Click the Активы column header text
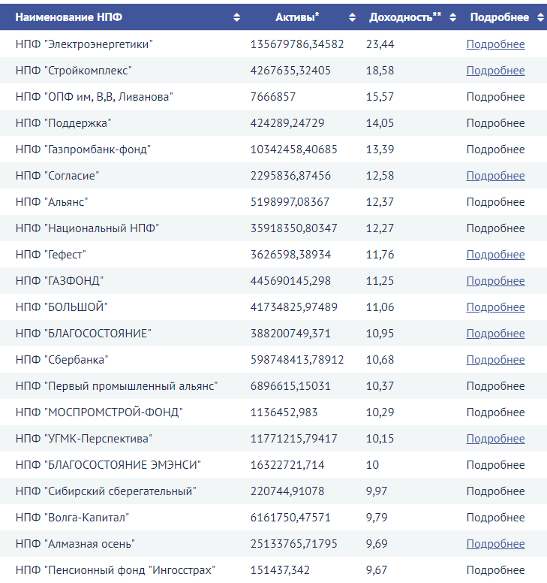 297,17
